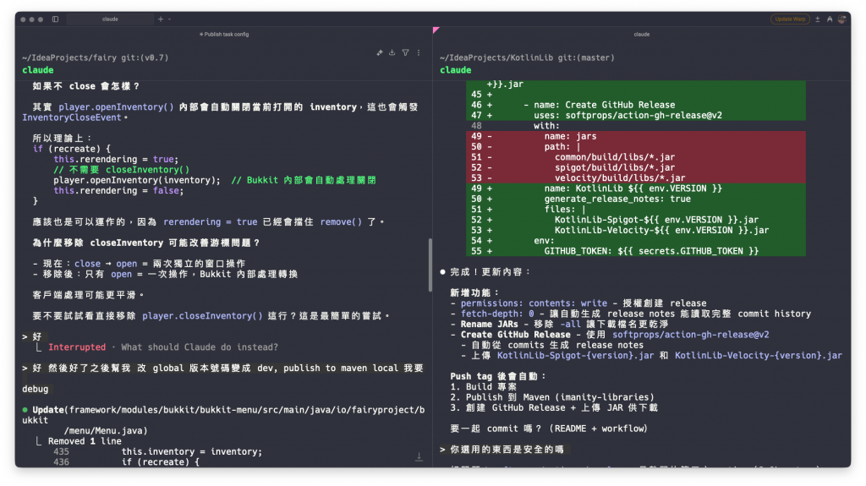The image size is (866, 486).
Task: Click 'if (recreate) {' at line 436
Action: point(160,462)
